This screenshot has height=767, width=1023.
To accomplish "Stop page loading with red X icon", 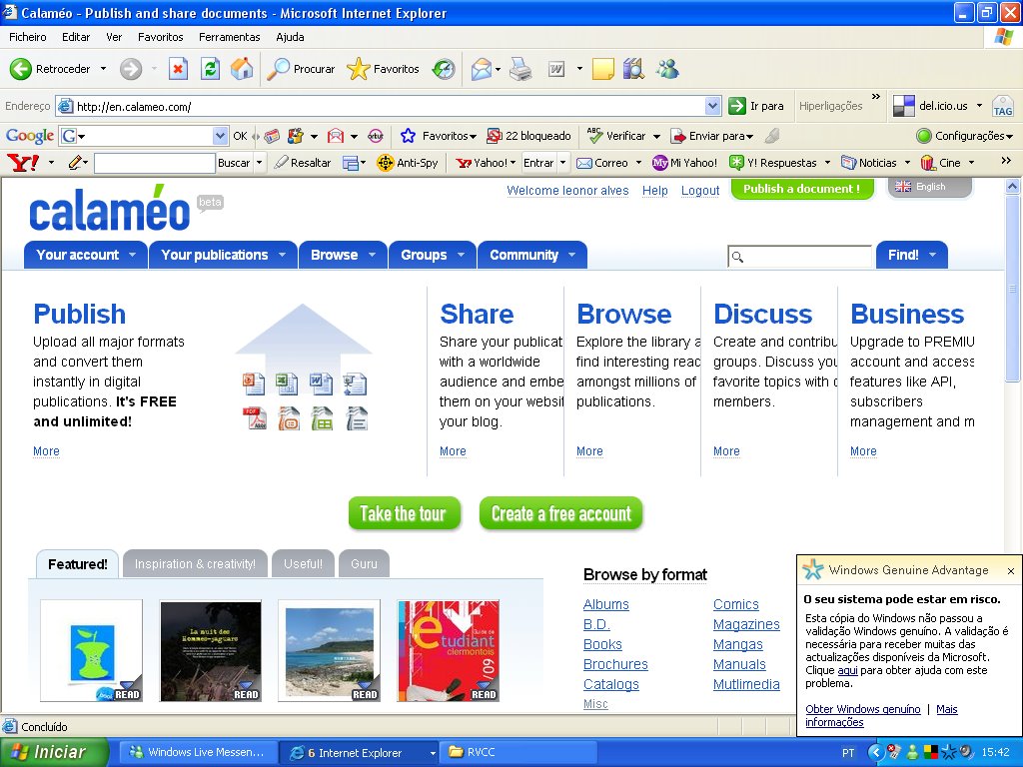I will [x=178, y=69].
